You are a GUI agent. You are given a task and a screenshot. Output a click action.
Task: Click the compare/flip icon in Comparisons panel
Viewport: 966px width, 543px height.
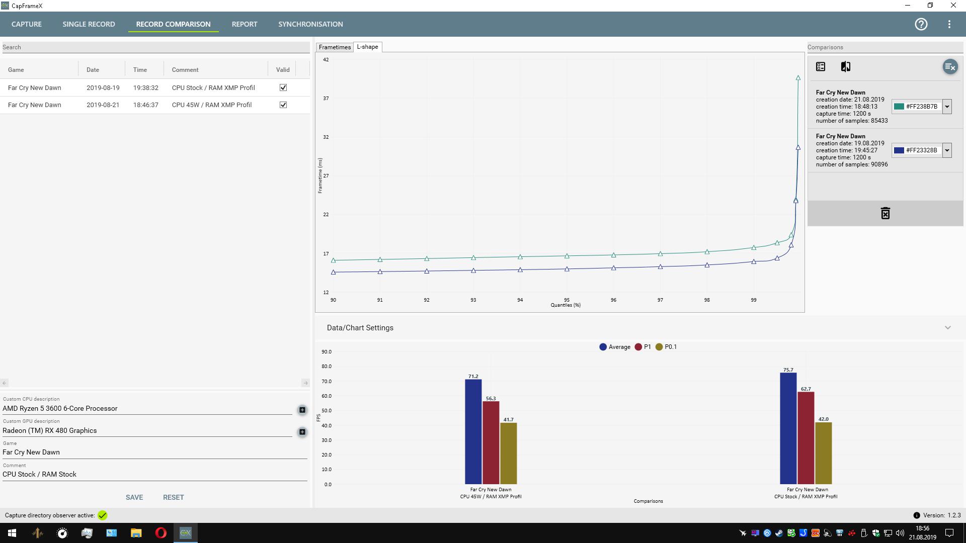(846, 67)
